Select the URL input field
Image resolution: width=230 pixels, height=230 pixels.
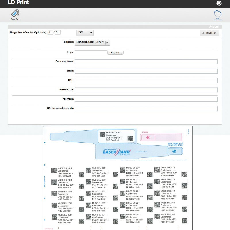[146, 80]
